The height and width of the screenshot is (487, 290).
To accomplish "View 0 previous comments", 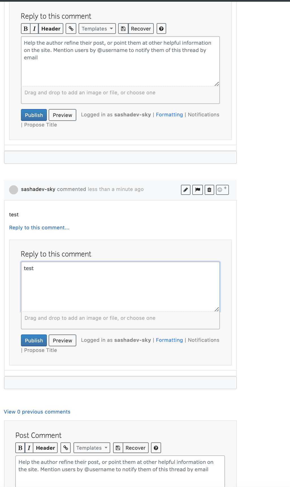I will point(37,412).
